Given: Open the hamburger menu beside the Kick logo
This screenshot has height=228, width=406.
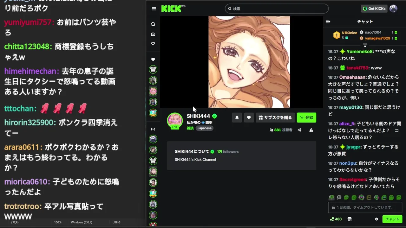Looking at the screenshot, I should [154, 9].
